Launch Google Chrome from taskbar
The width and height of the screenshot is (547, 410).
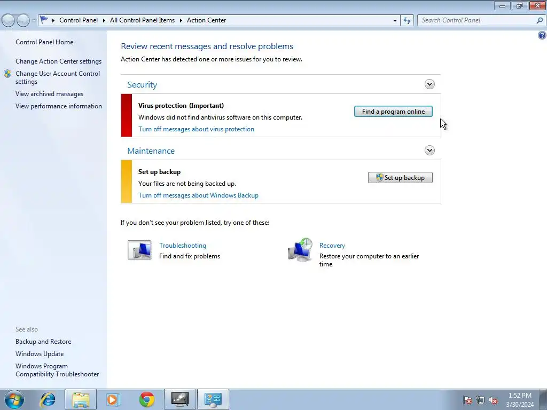coord(146,399)
